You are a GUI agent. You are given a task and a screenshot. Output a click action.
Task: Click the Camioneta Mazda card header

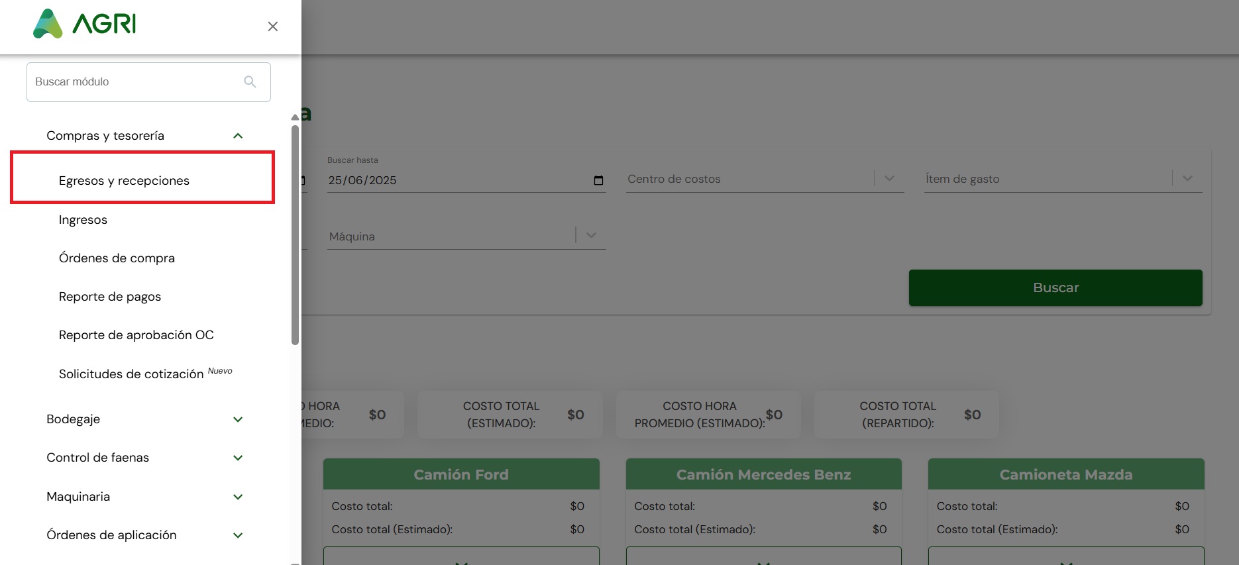[1066, 474]
